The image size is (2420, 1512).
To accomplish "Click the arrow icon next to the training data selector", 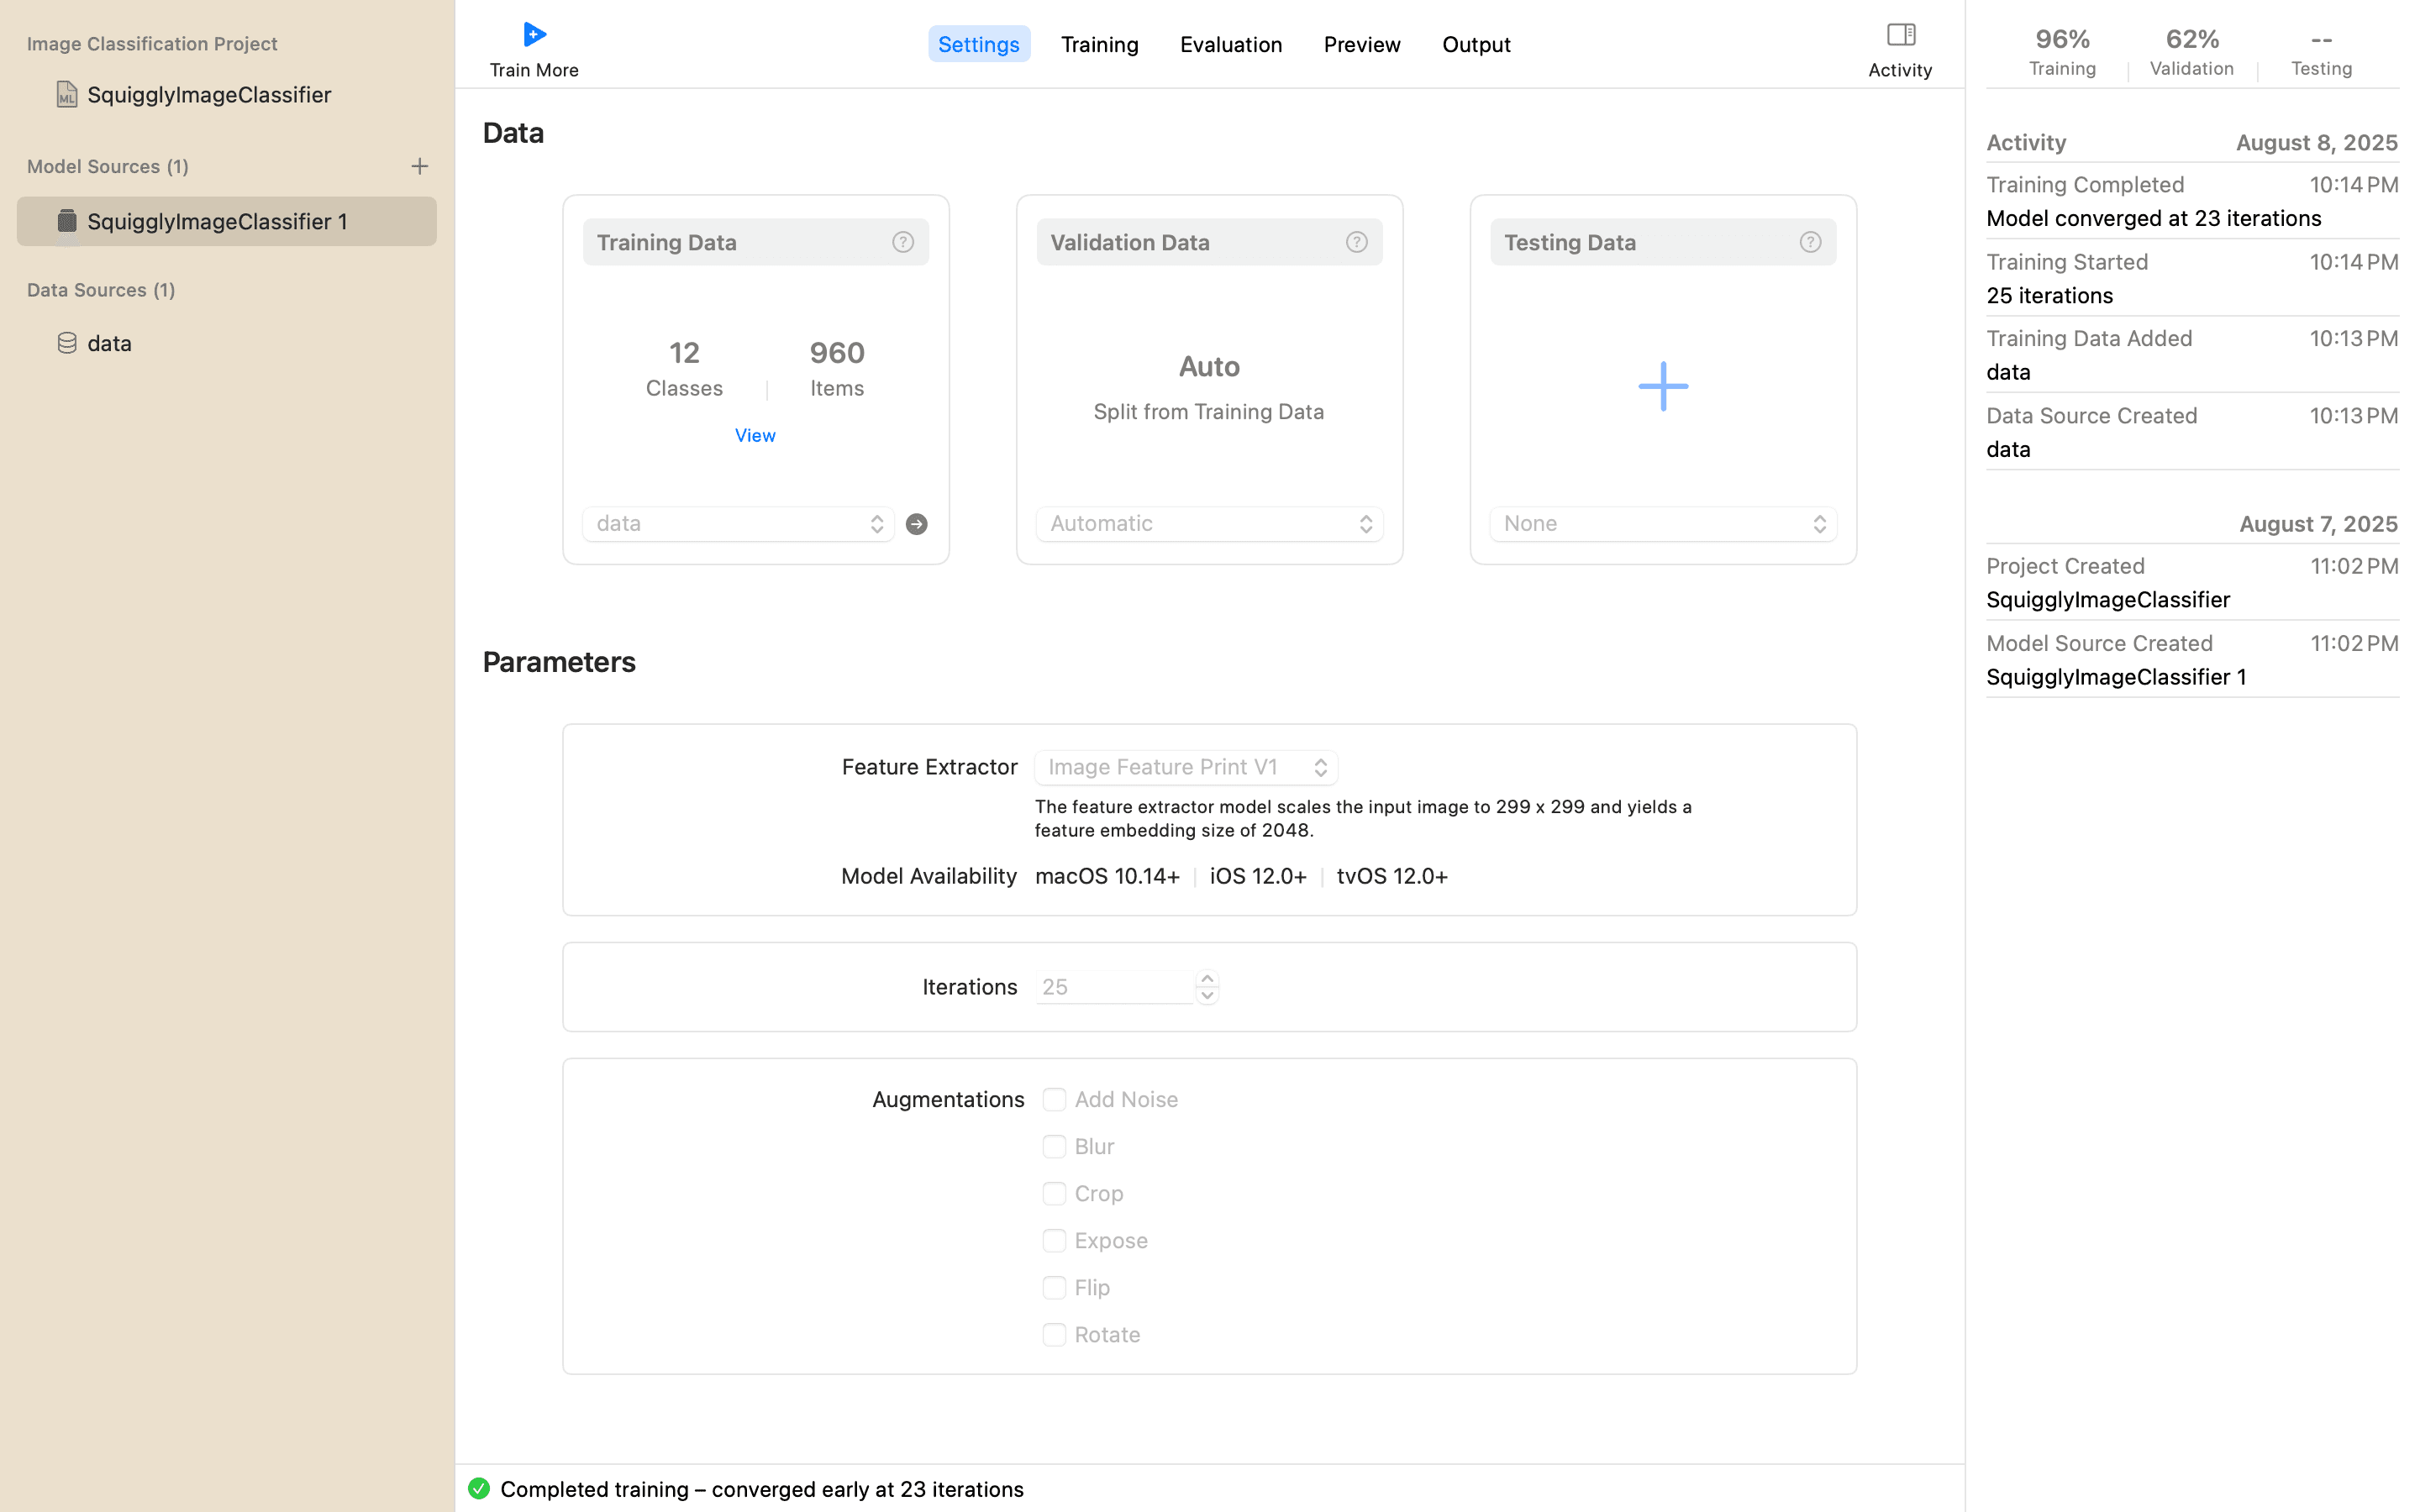I will tap(916, 524).
